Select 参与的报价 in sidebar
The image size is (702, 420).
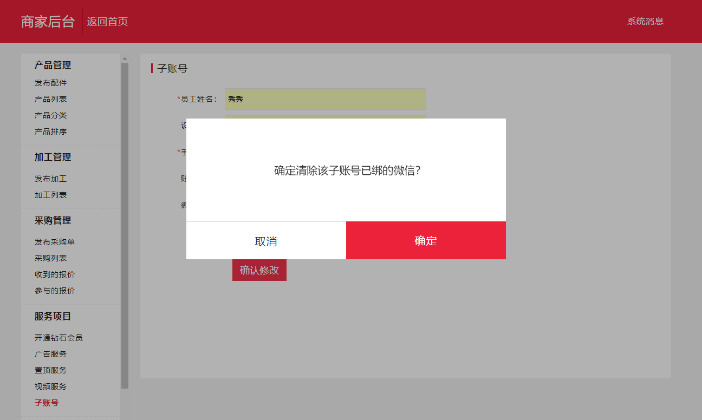tap(55, 291)
